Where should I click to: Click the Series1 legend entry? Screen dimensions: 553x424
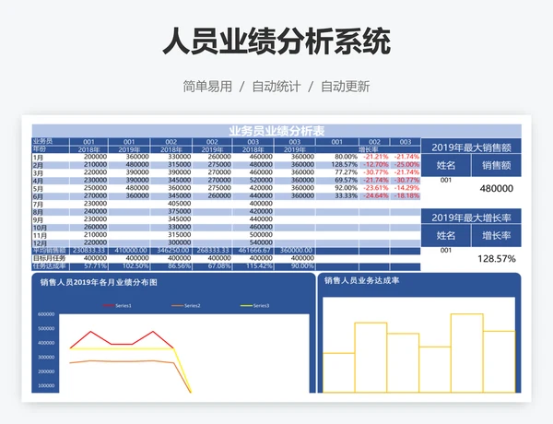[x=118, y=305]
